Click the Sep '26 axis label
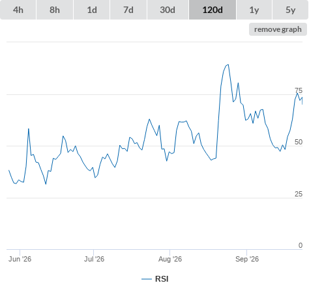Screen dimensions: 309x296 pos(247,259)
